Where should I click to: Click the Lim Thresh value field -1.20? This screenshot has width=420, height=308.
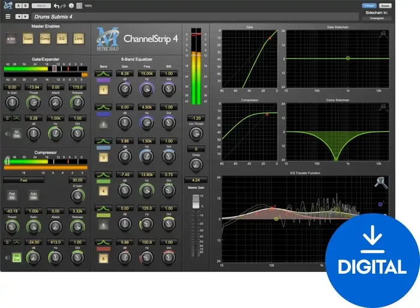click(196, 118)
